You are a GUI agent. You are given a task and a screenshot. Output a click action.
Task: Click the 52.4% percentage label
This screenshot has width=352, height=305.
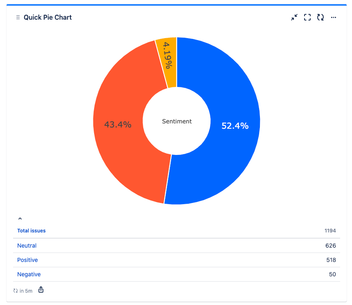click(235, 126)
